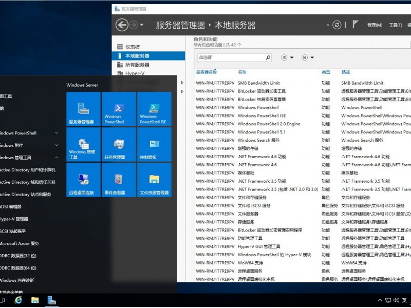The width and height of the screenshot is (411, 308).
Task: Select 所有服务器 in the navigation pane
Action: click(x=148, y=65)
